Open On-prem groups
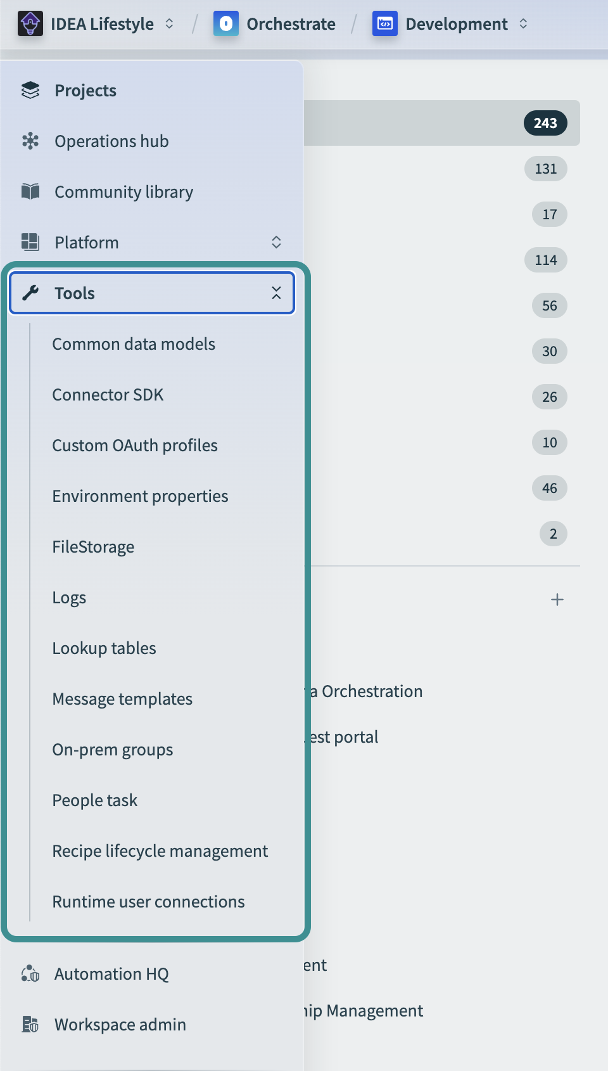This screenshot has height=1071, width=608. tap(113, 750)
